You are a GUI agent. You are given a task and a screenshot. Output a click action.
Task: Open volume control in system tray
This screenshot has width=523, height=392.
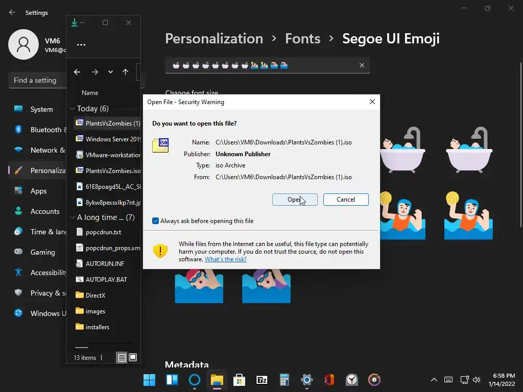coord(477,380)
